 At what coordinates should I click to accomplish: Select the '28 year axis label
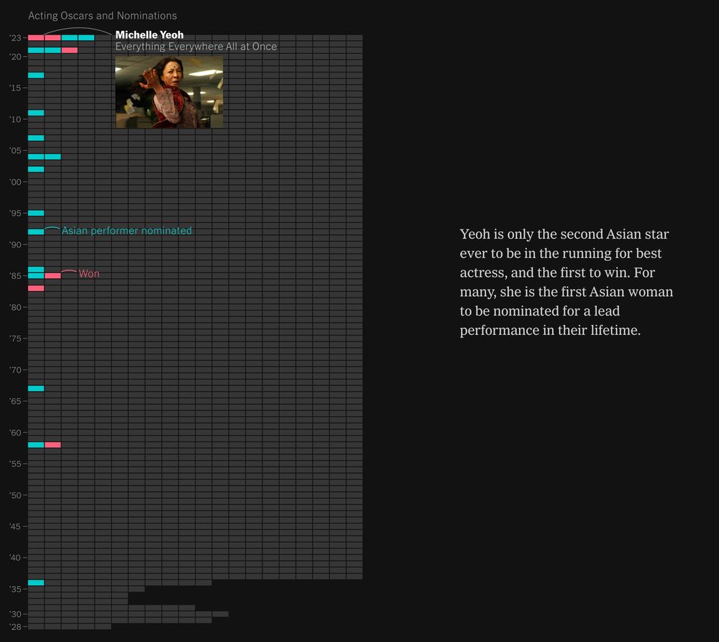[15, 627]
